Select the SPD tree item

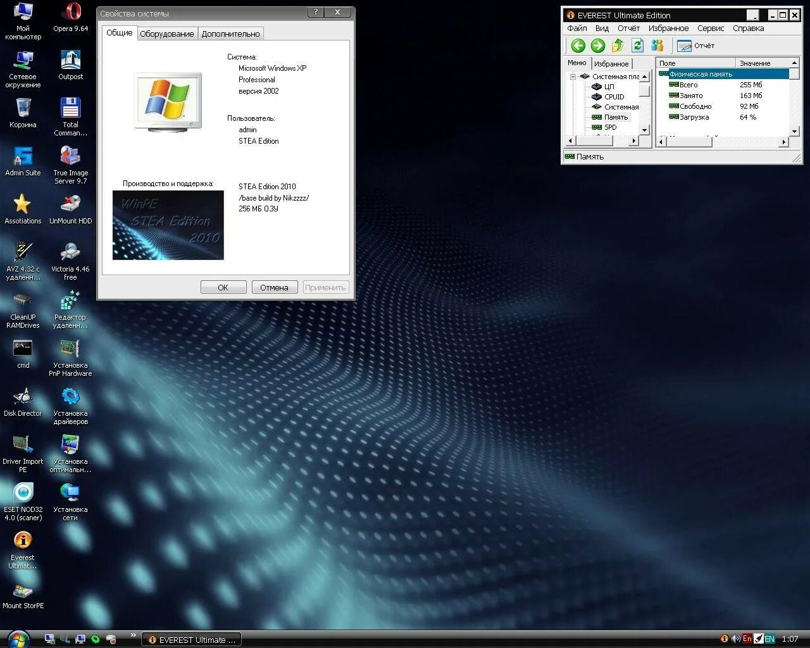[604, 127]
